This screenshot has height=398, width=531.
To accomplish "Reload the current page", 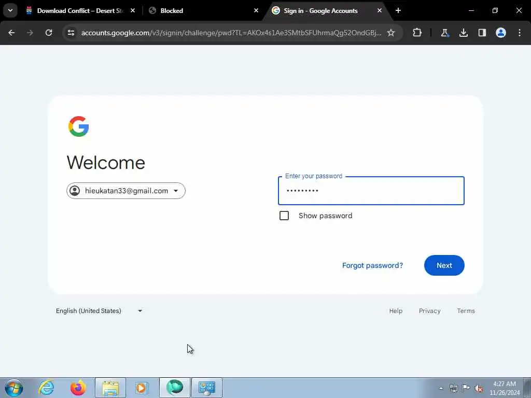I will tap(49, 33).
